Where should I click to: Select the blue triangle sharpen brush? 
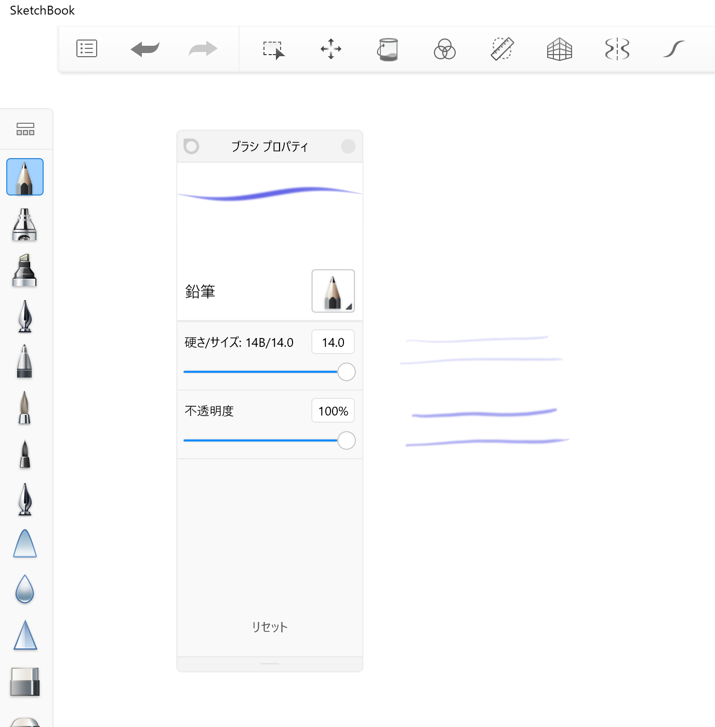point(25,635)
